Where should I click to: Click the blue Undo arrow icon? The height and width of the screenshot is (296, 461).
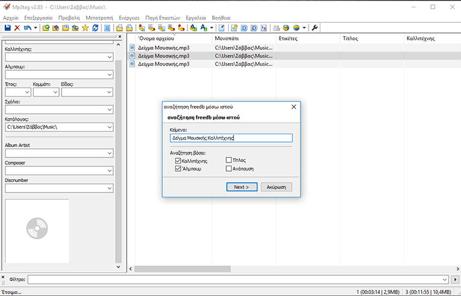click(x=28, y=28)
